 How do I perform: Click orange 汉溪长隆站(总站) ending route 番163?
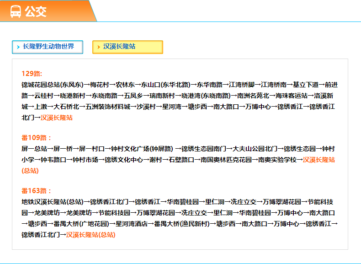tap(91, 235)
